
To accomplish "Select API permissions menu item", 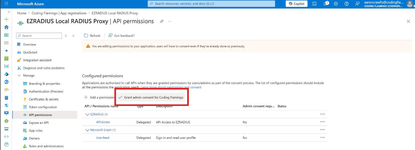I will (40, 115).
